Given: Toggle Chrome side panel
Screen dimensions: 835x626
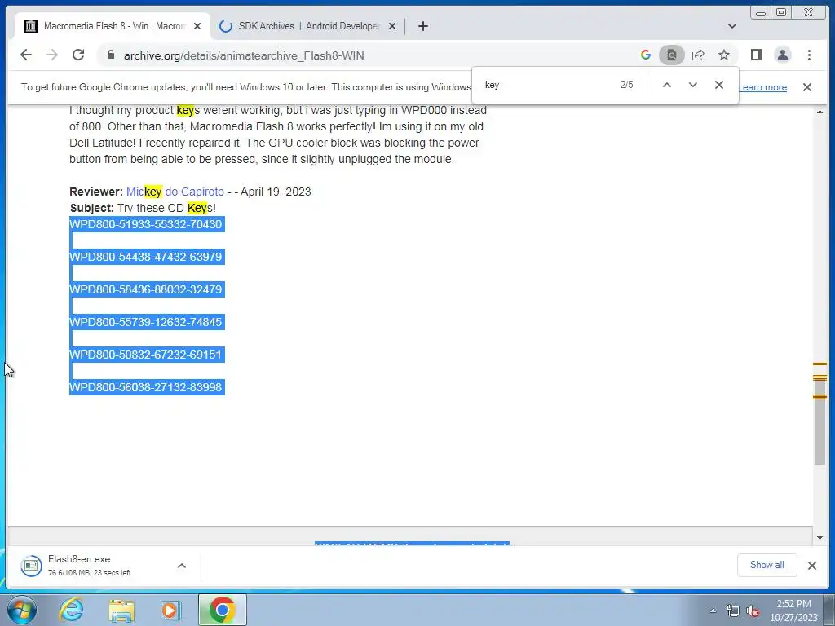Looking at the screenshot, I should point(756,55).
